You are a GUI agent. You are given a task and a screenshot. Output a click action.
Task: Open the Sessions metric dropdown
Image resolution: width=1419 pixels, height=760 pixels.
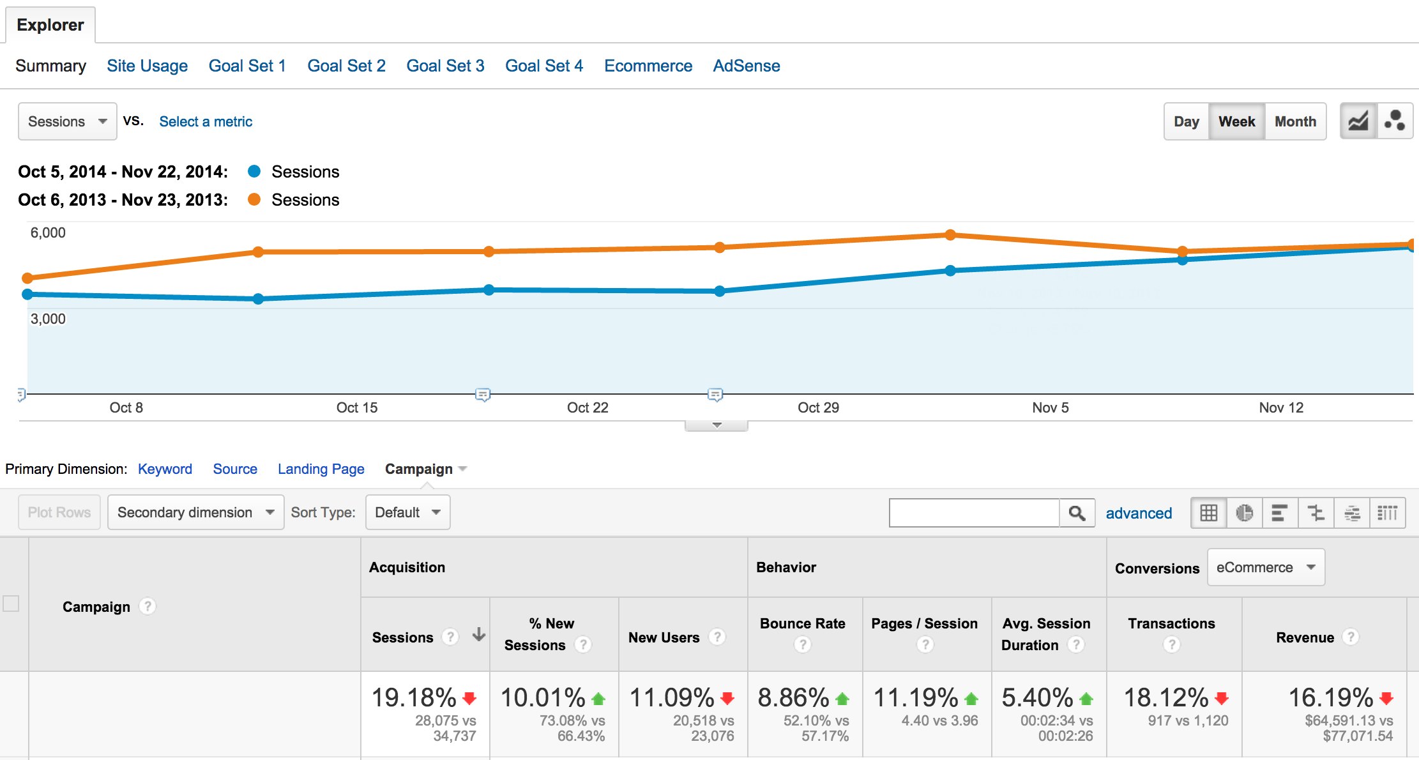point(67,121)
